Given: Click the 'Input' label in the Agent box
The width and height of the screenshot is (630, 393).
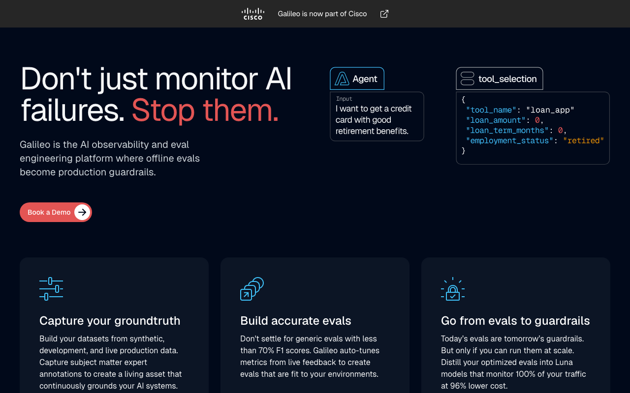Looking at the screenshot, I should point(344,99).
